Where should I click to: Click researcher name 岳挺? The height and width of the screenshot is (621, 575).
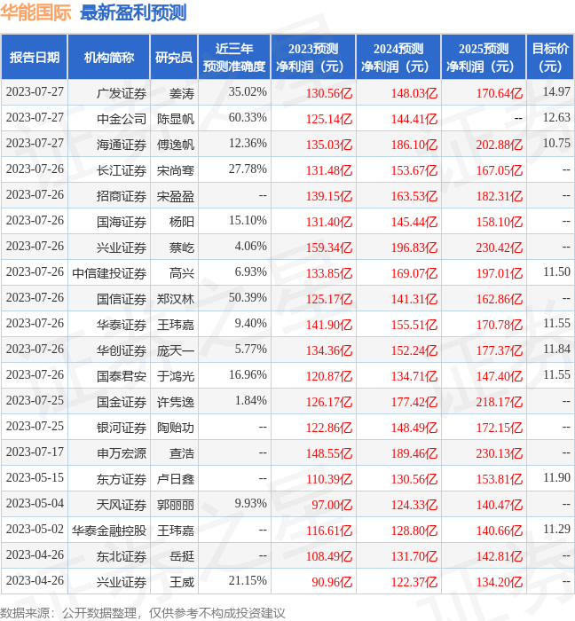click(x=182, y=557)
